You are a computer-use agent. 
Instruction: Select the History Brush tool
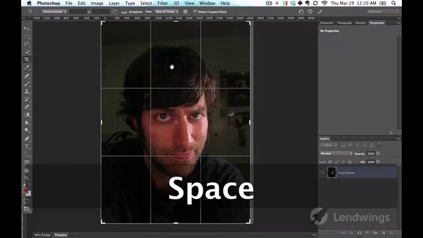[x=26, y=100]
